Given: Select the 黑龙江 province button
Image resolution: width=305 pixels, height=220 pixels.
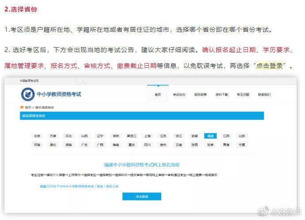Looking at the screenshot, I should 132,136.
